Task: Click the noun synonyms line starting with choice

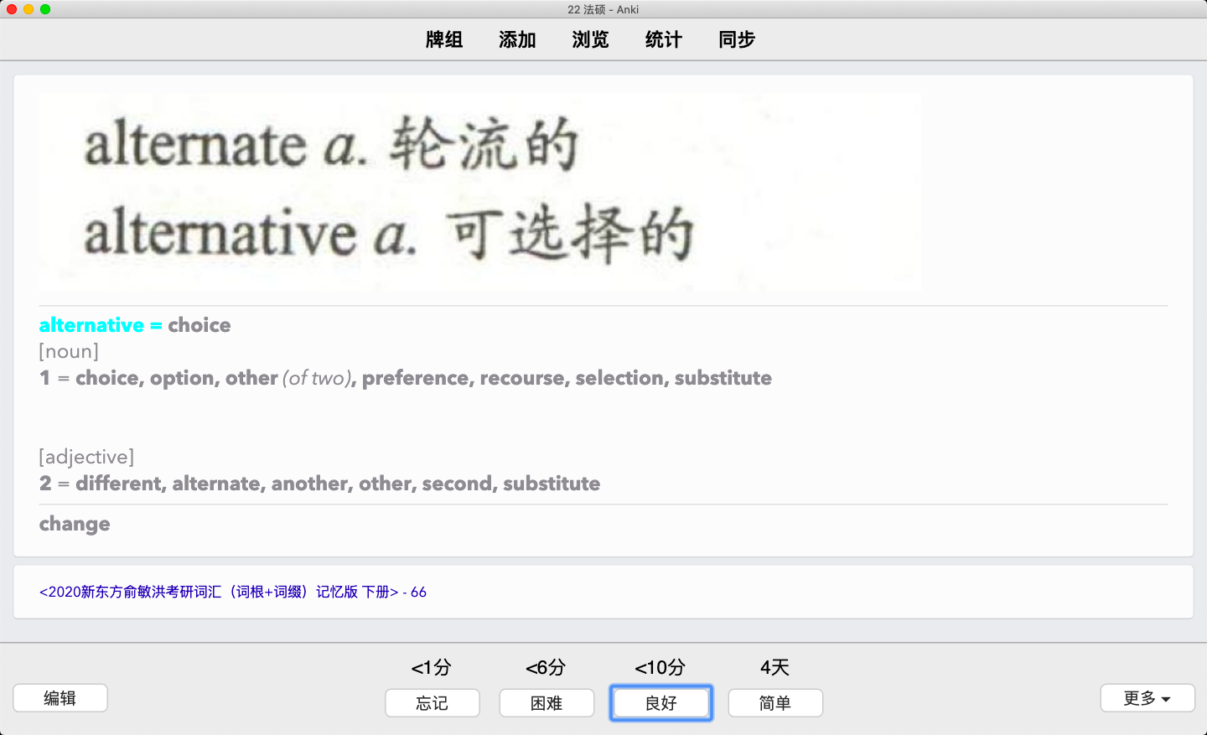Action: pos(406,378)
